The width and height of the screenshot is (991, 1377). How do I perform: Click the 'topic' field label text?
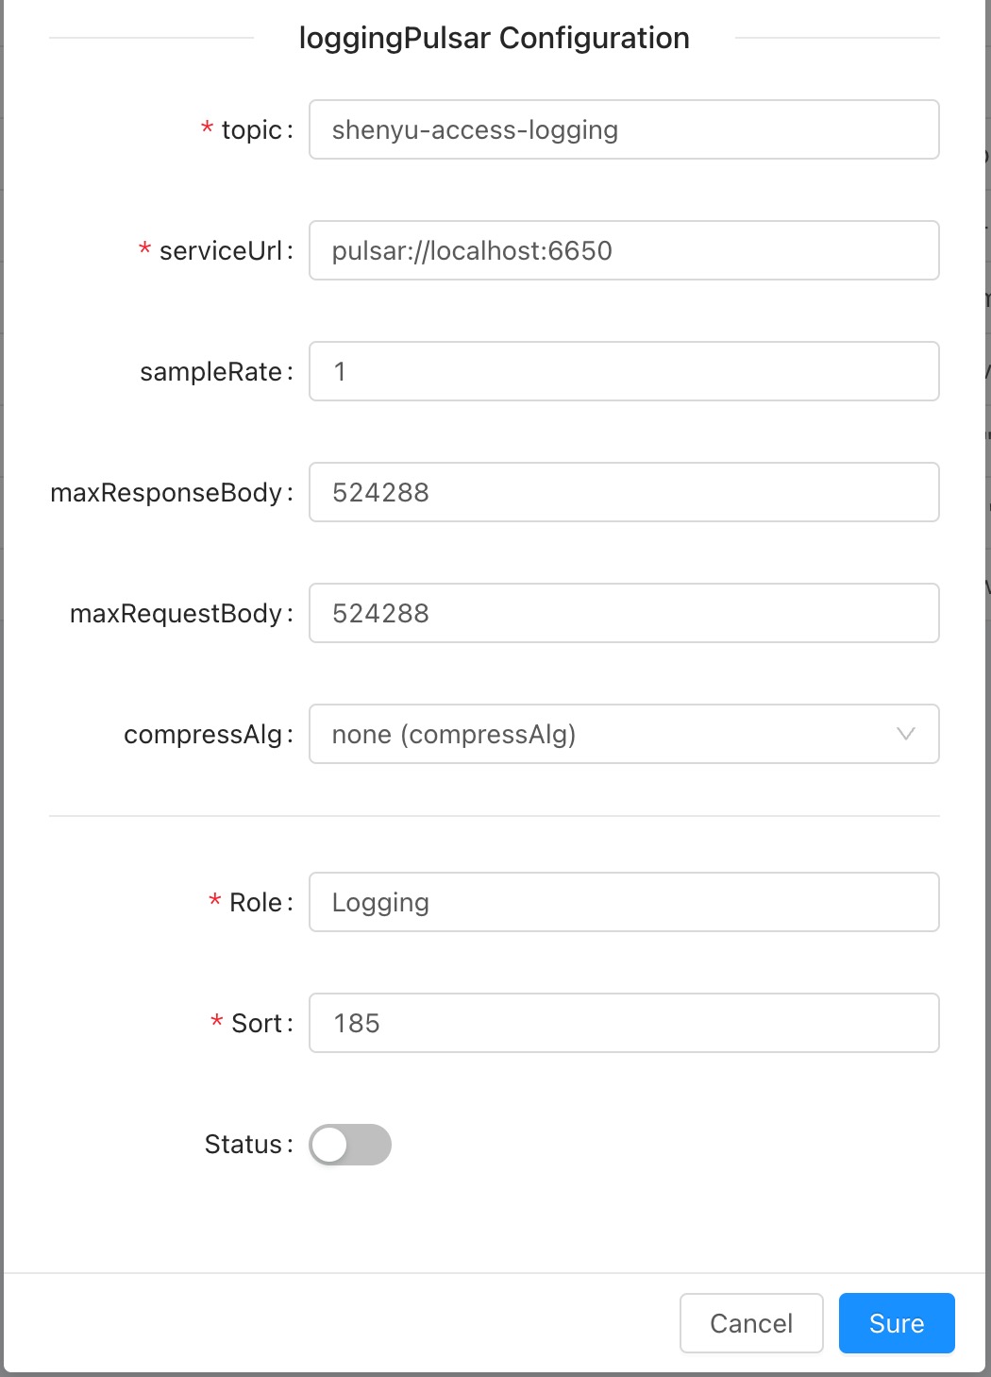[x=251, y=130]
